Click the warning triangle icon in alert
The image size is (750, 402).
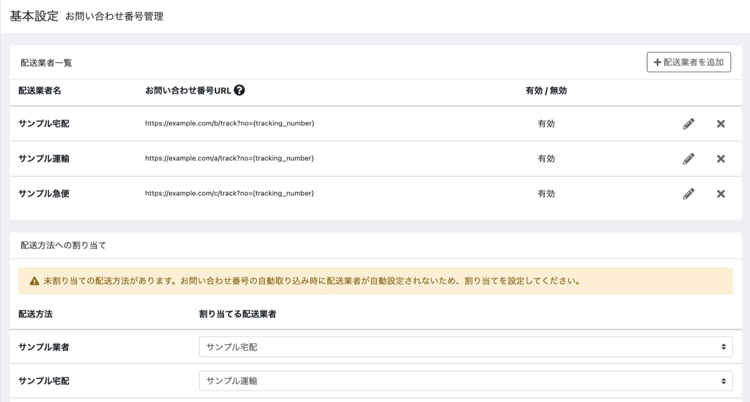pos(34,281)
